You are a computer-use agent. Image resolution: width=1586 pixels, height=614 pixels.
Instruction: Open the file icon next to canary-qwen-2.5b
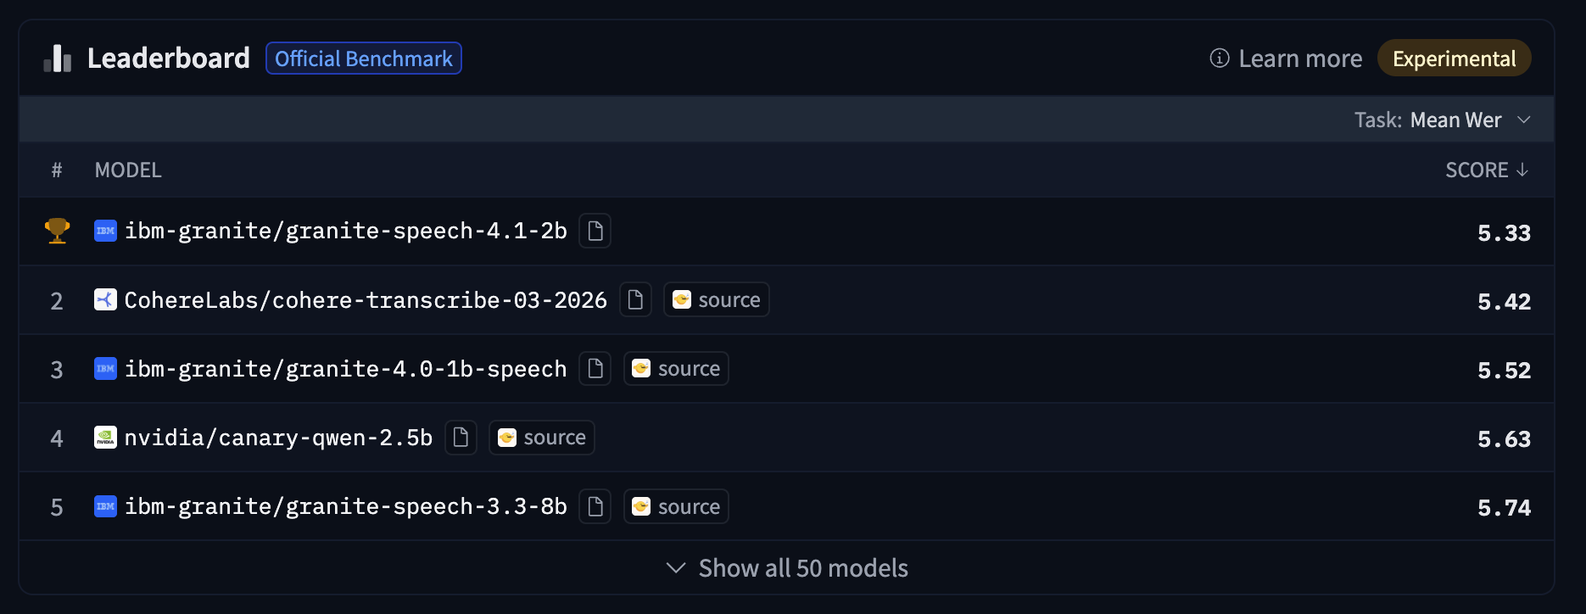[461, 437]
